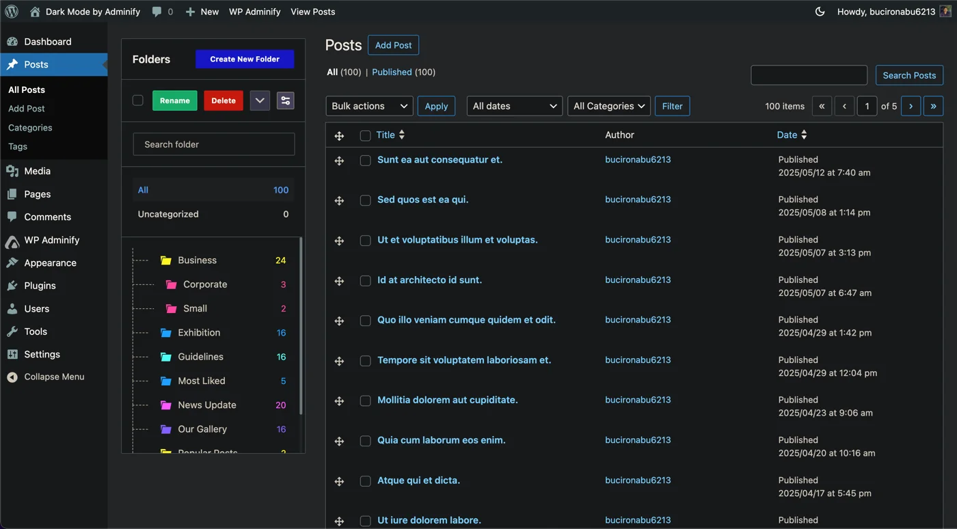
Task: Toggle dark mode using the moon icon
Action: [x=820, y=12]
